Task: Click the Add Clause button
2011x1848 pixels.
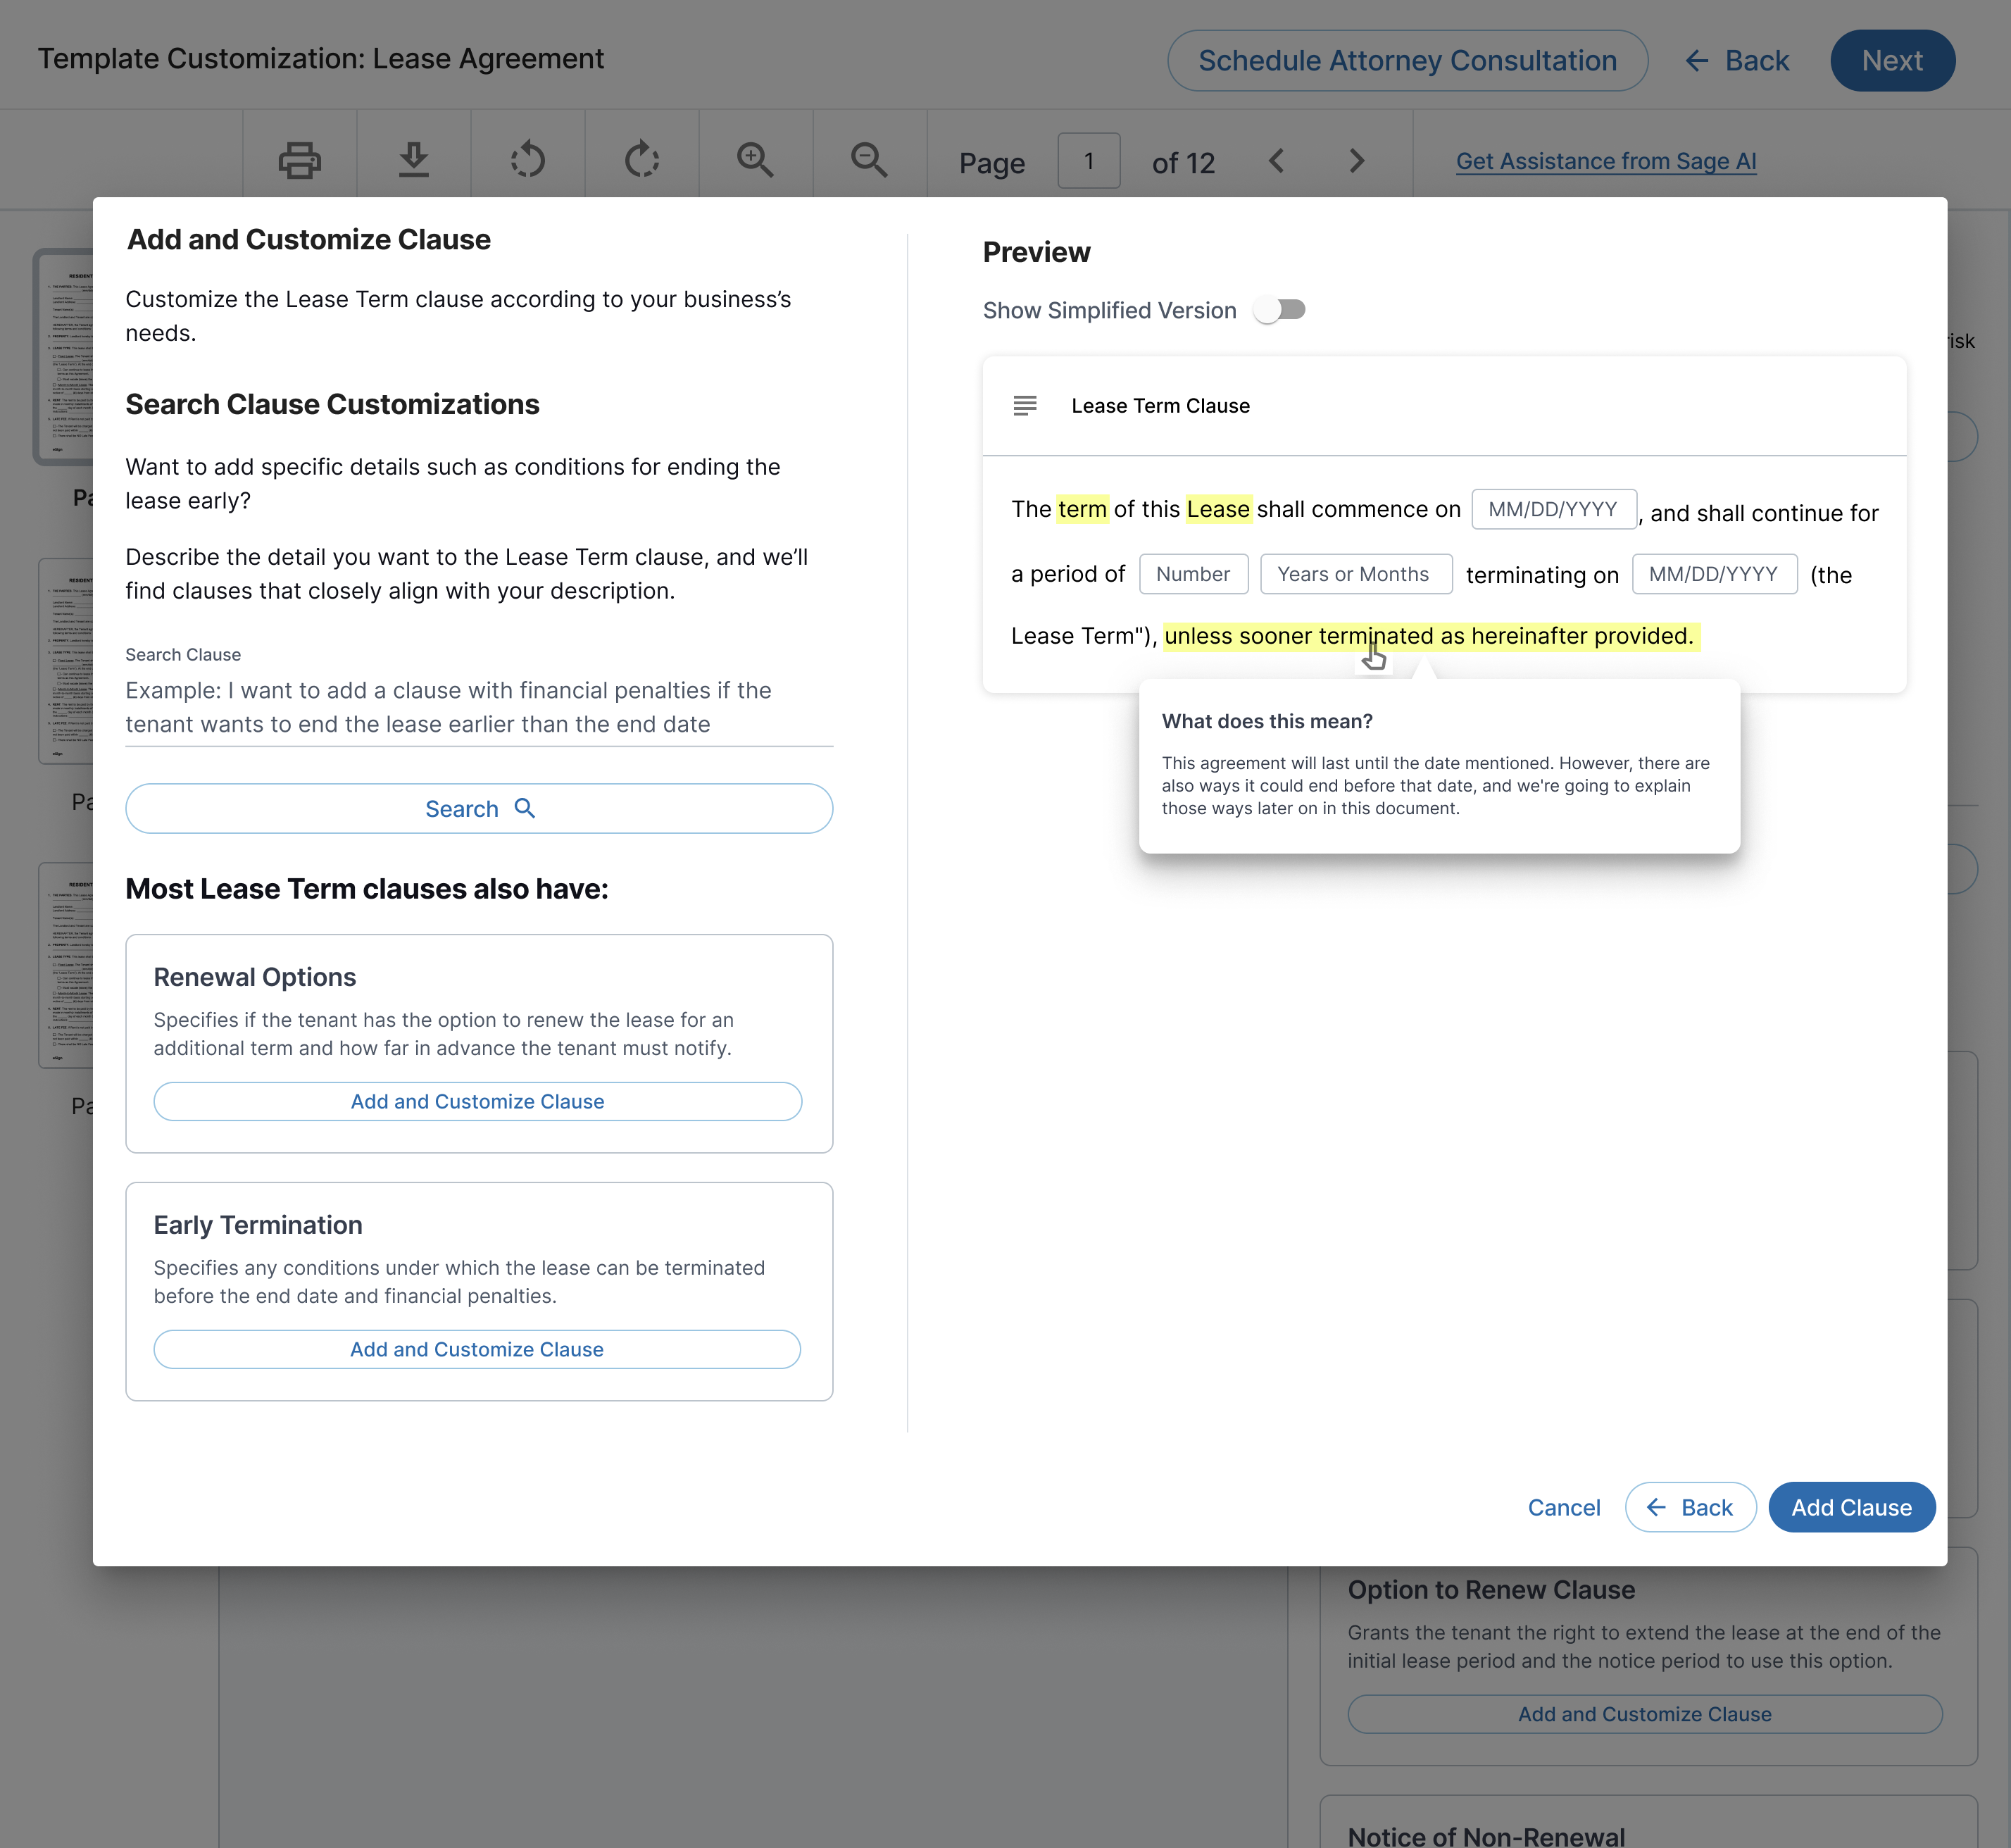Action: click(1850, 1507)
